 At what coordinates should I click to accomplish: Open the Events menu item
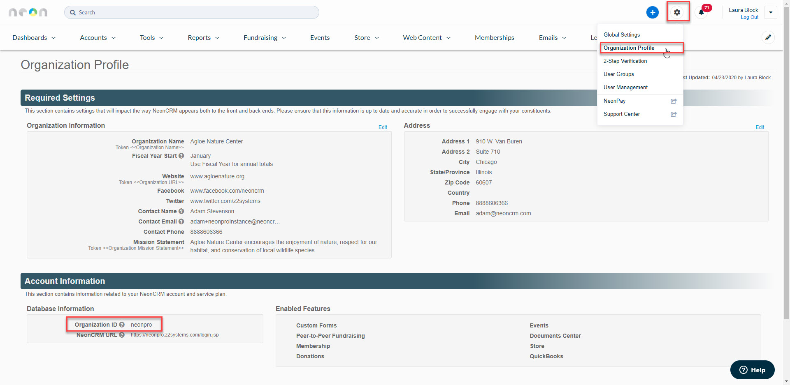coord(320,37)
